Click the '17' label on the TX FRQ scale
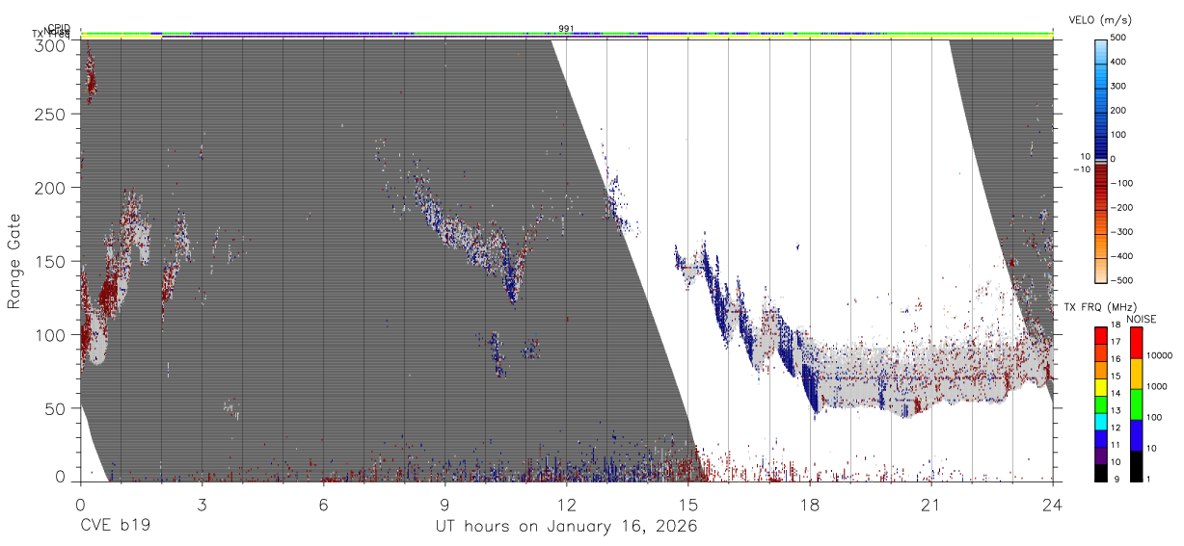 click(x=1116, y=342)
